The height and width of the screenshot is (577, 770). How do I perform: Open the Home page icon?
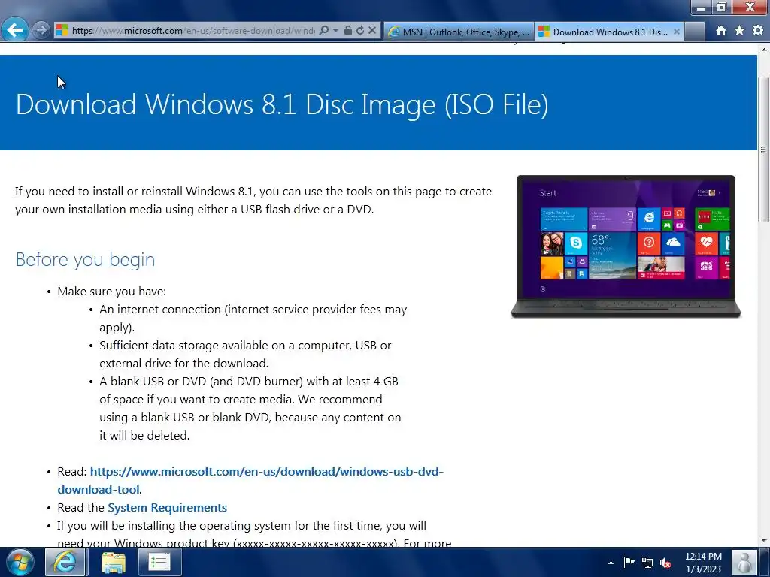721,30
